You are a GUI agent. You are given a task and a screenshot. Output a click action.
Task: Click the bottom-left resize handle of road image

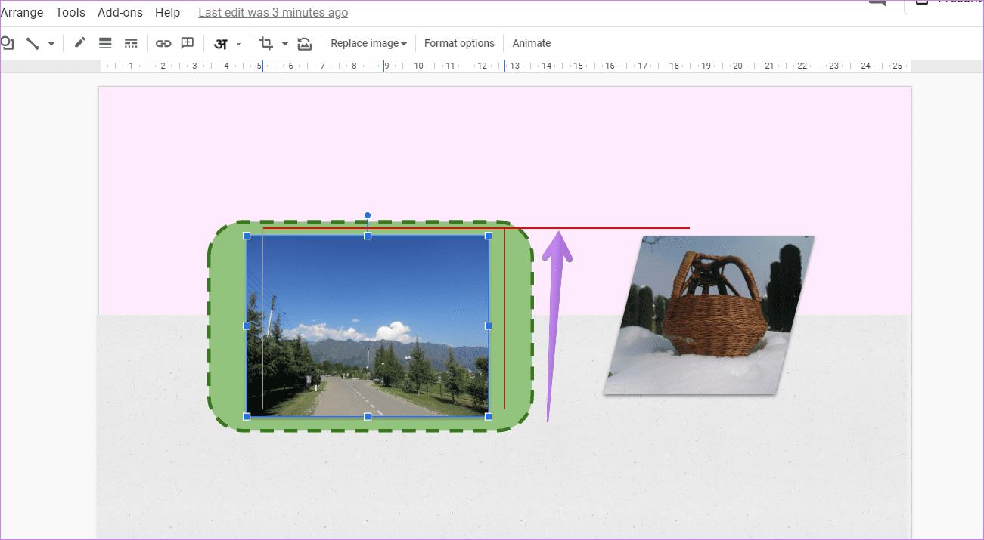[x=247, y=416]
